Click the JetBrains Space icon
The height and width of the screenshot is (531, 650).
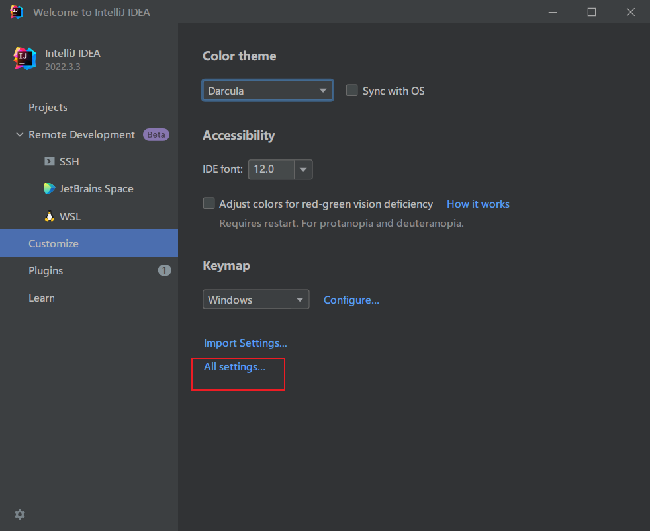coord(50,188)
